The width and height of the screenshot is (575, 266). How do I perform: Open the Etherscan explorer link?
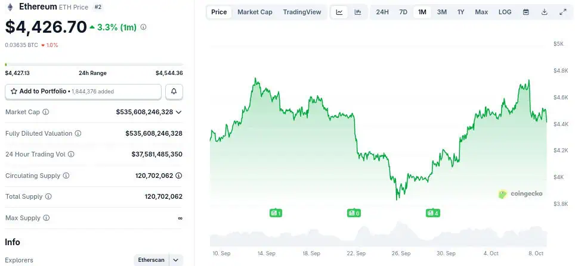[151, 260]
